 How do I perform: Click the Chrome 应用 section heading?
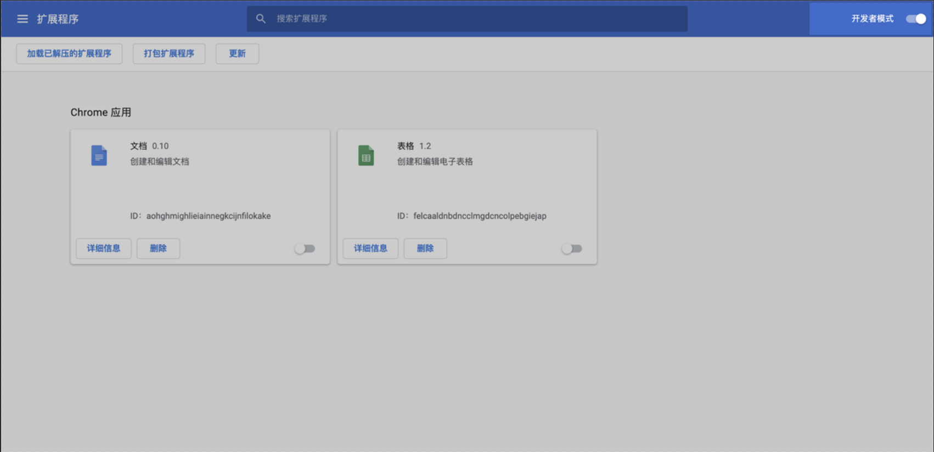pyautogui.click(x=100, y=112)
